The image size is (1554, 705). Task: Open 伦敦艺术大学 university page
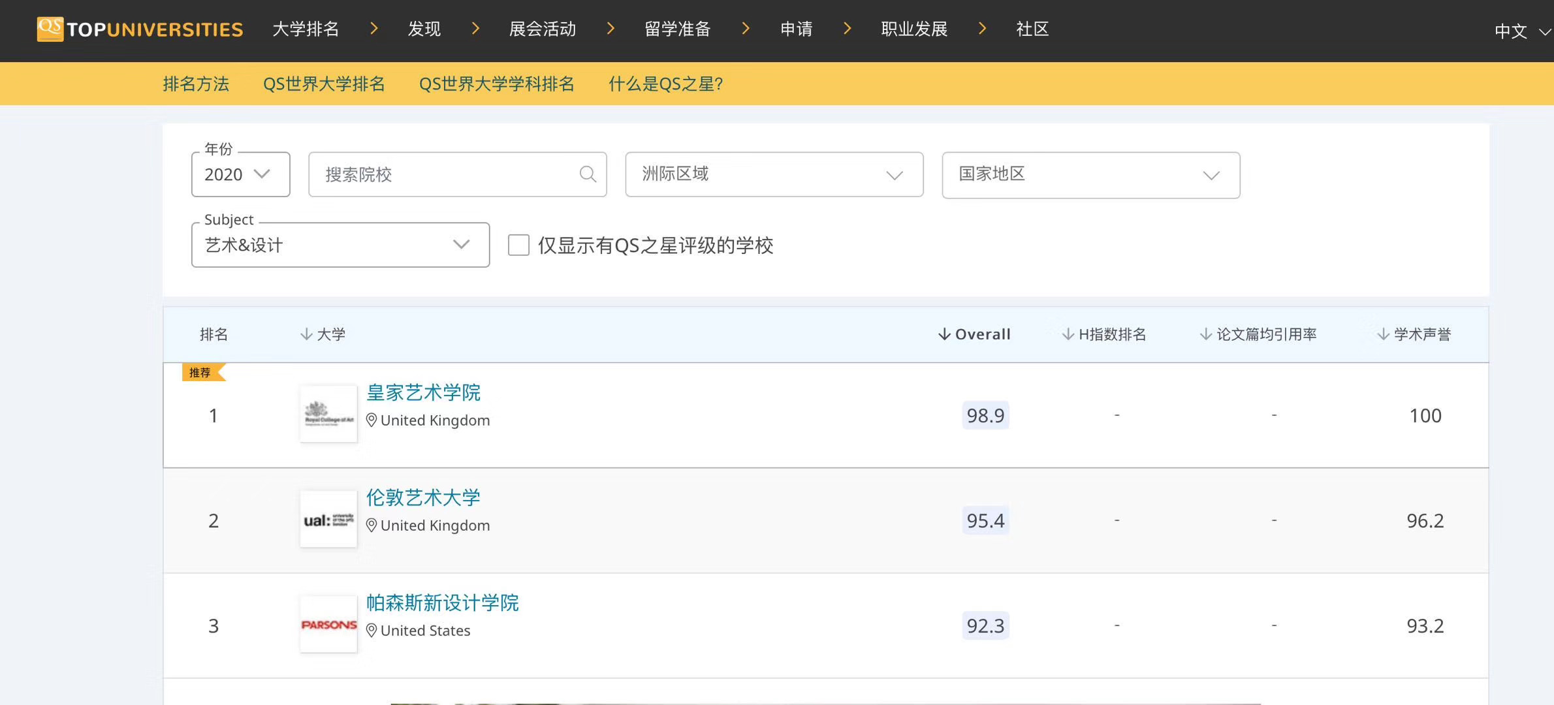click(x=423, y=497)
